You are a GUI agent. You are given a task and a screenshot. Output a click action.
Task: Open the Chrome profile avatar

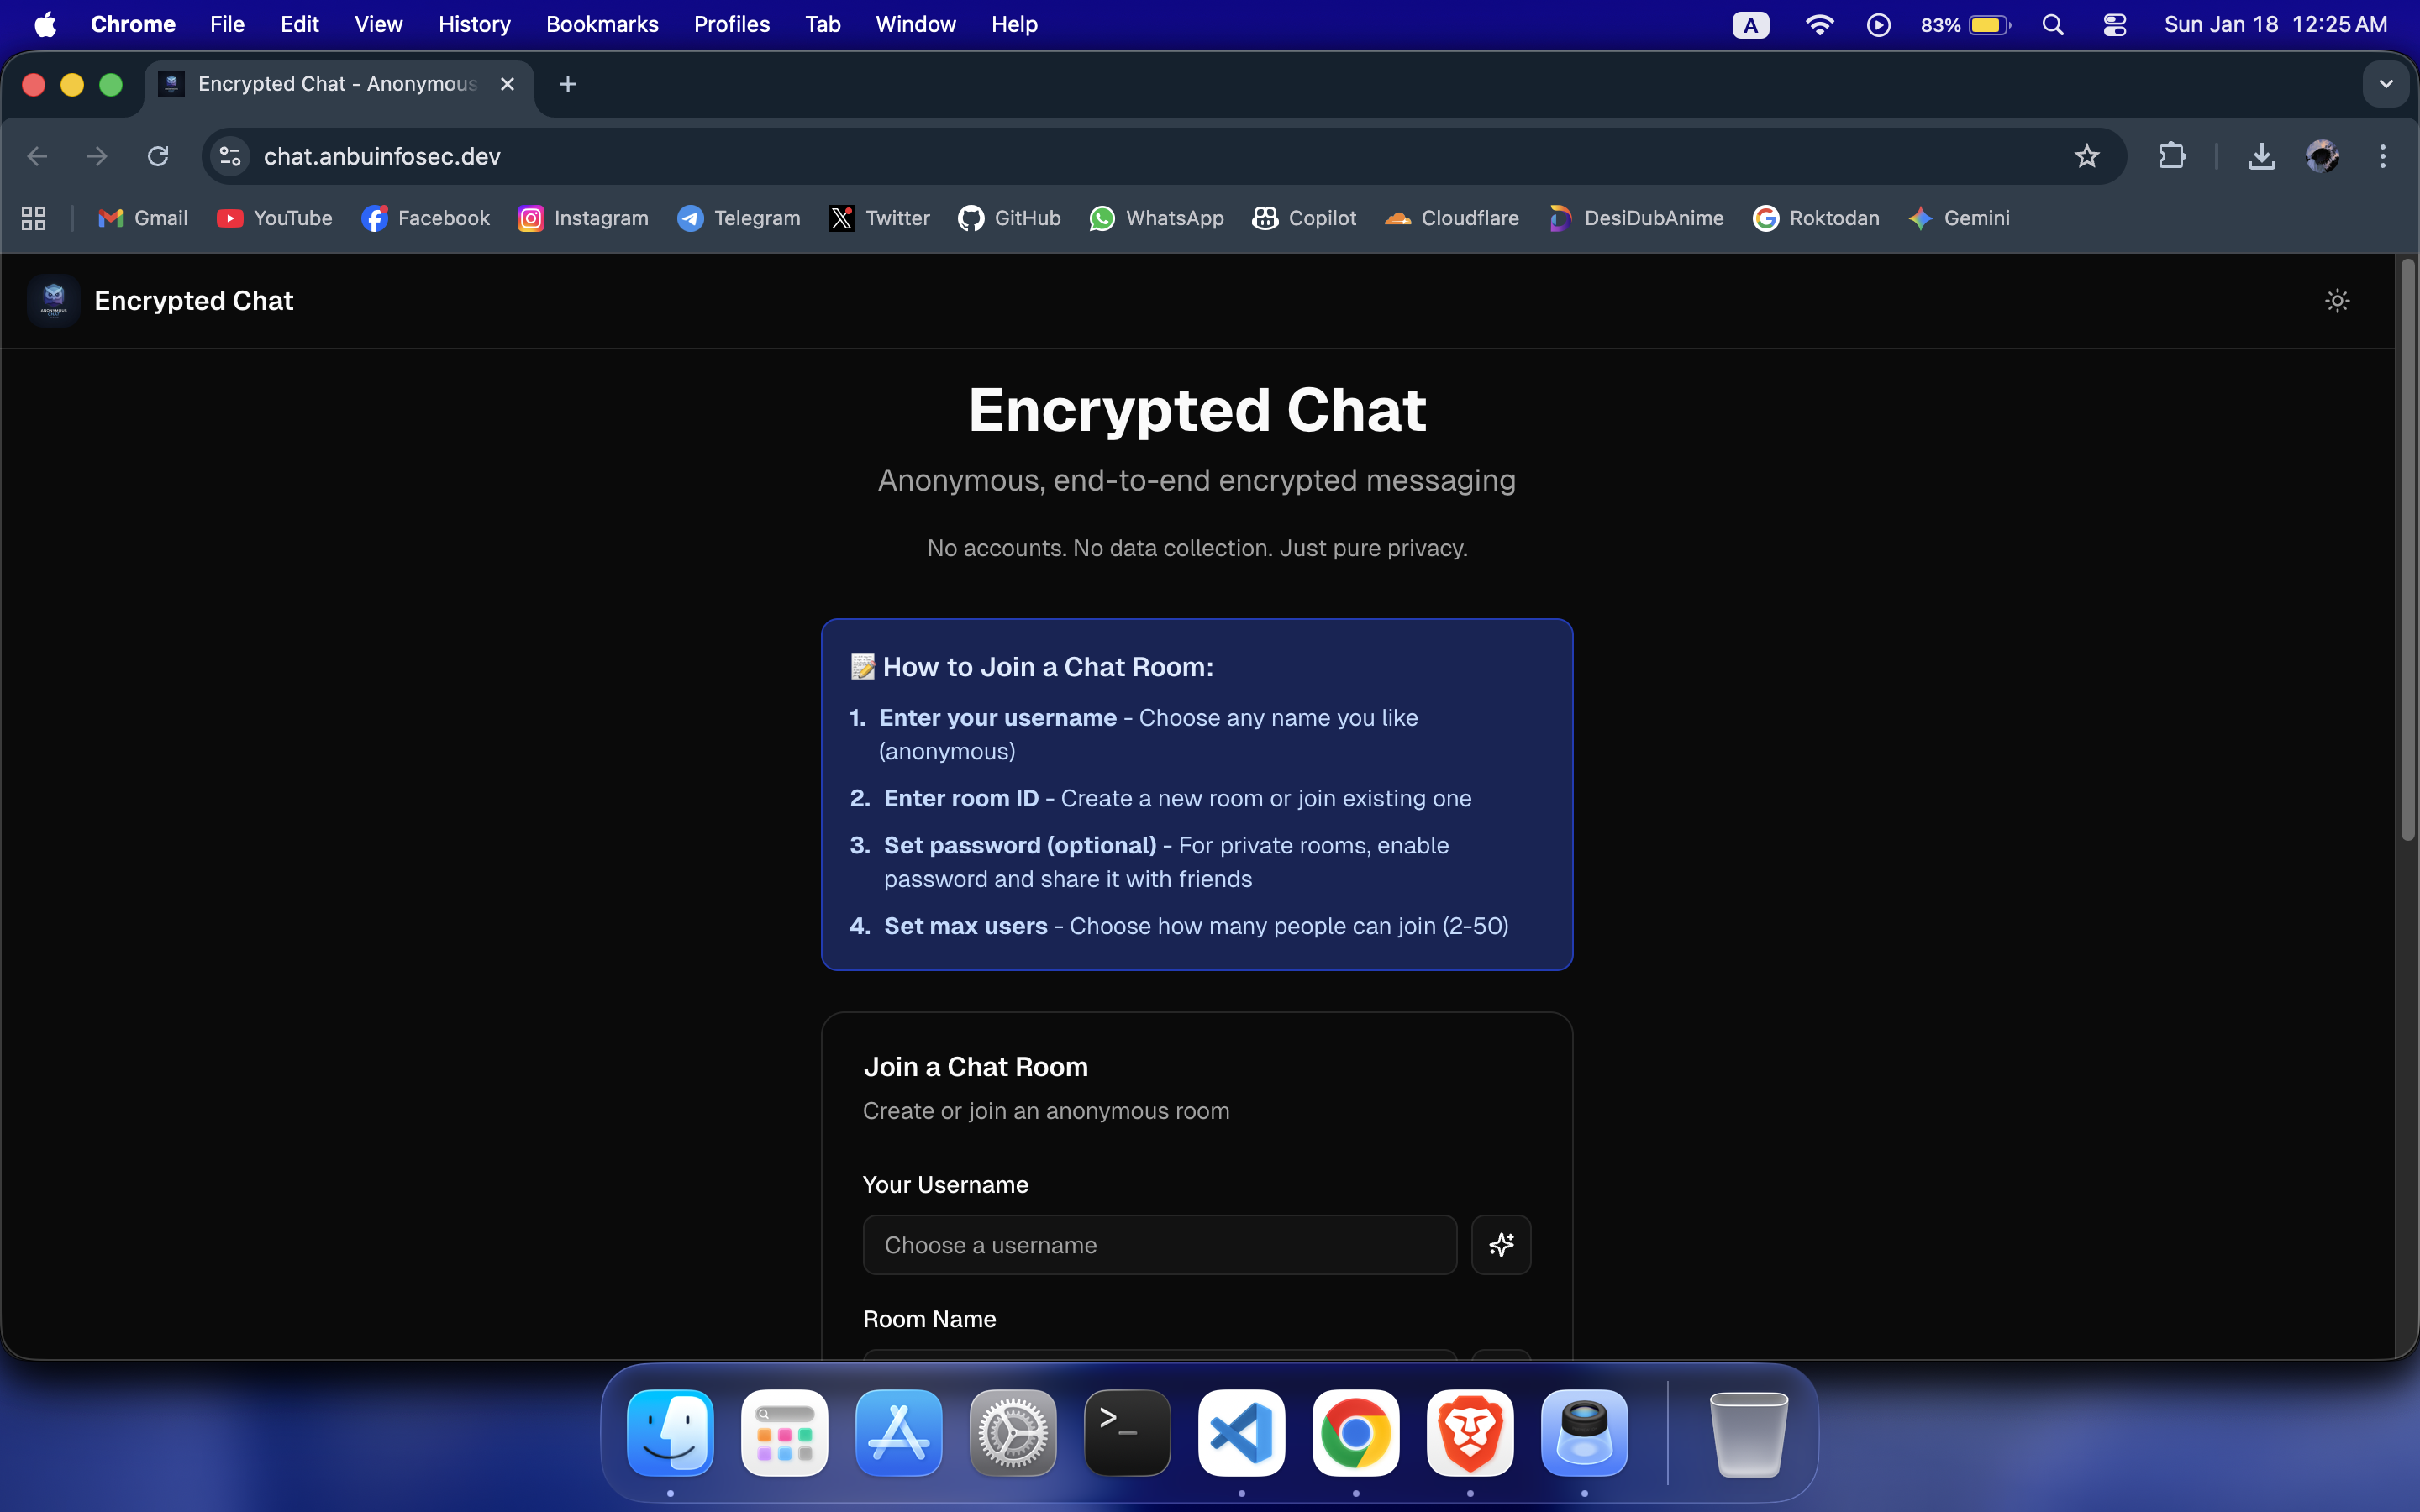pos(2322,156)
